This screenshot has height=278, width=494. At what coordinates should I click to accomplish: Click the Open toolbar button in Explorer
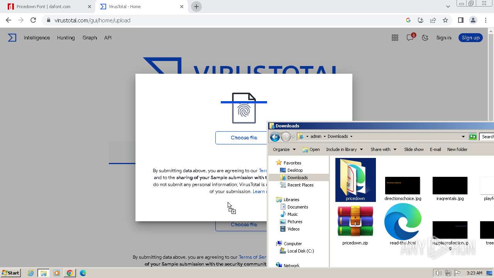311,149
